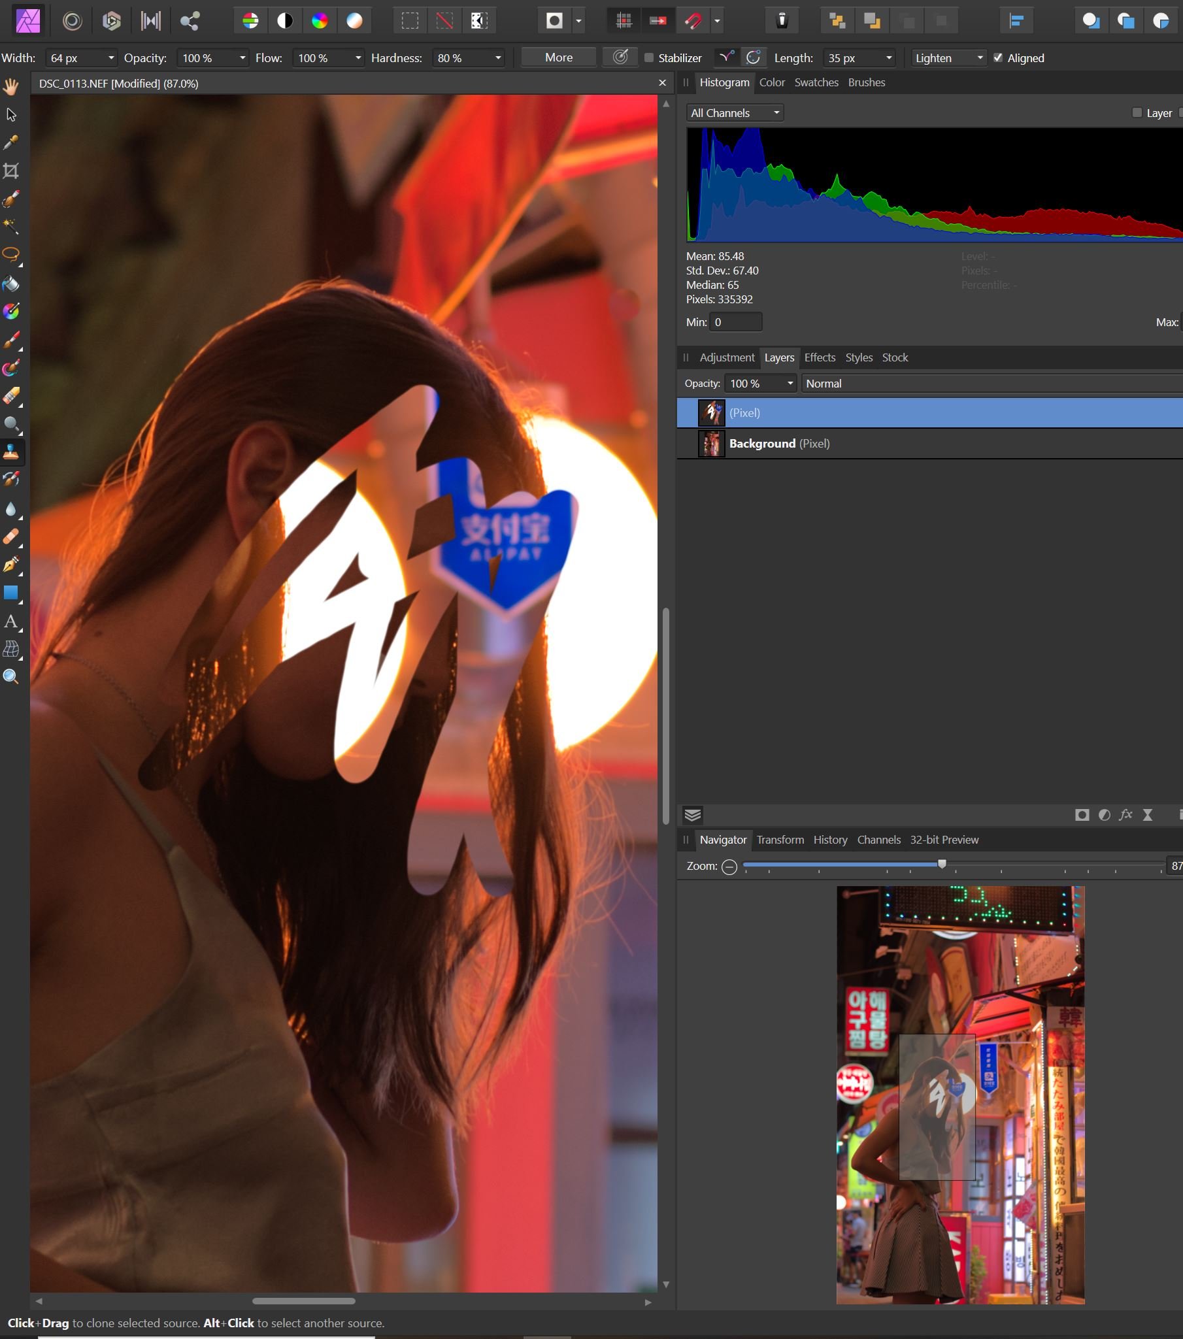1183x1339 pixels.
Task: Switch to the Liquify Persona
Action: (72, 21)
